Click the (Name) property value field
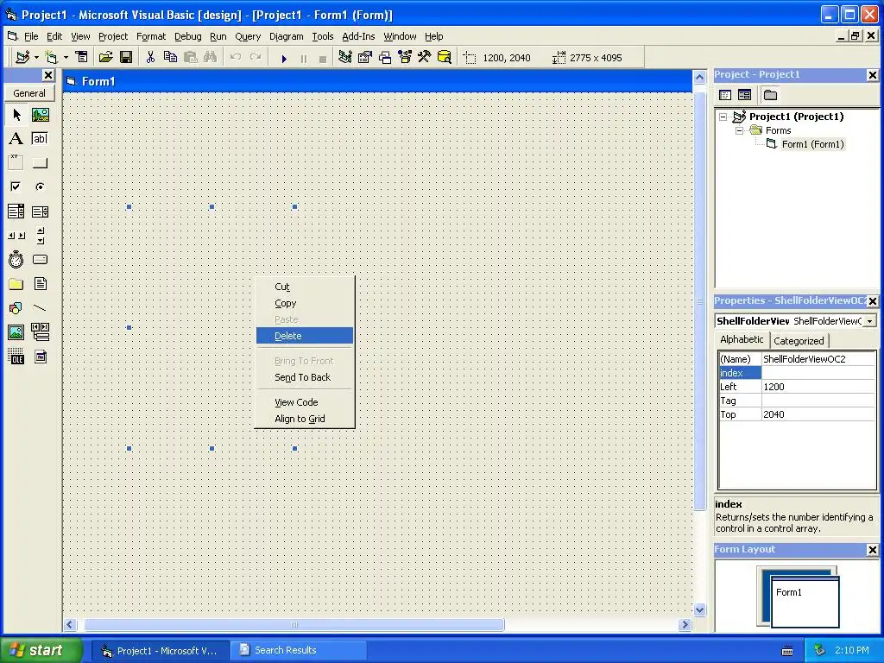The width and height of the screenshot is (884, 663). click(818, 359)
